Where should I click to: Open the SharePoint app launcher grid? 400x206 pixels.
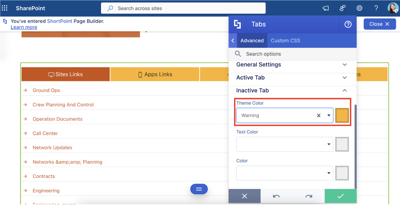pyautogui.click(x=5, y=8)
